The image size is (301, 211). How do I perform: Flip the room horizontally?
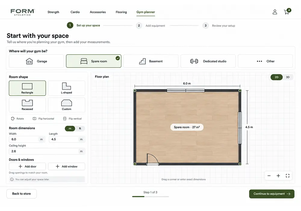34,118
